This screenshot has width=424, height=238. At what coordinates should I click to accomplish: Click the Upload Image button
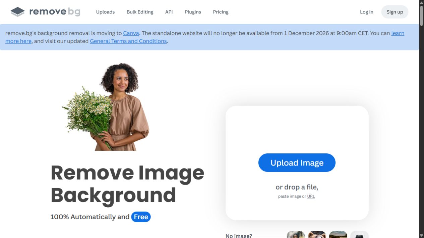(x=297, y=163)
